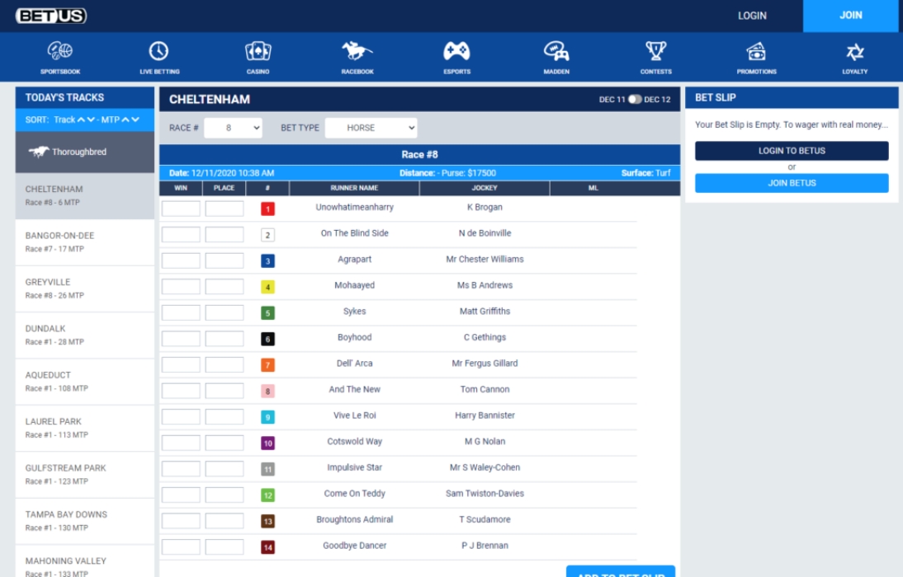Sort tracks ascending by MTP

coord(125,120)
